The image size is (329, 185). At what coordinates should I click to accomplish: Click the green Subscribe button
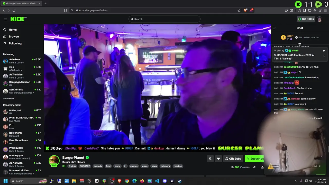(254, 159)
